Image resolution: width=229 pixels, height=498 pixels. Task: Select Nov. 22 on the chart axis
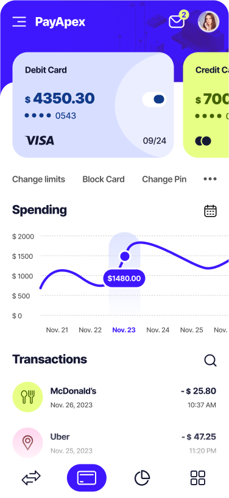pyautogui.click(x=90, y=330)
